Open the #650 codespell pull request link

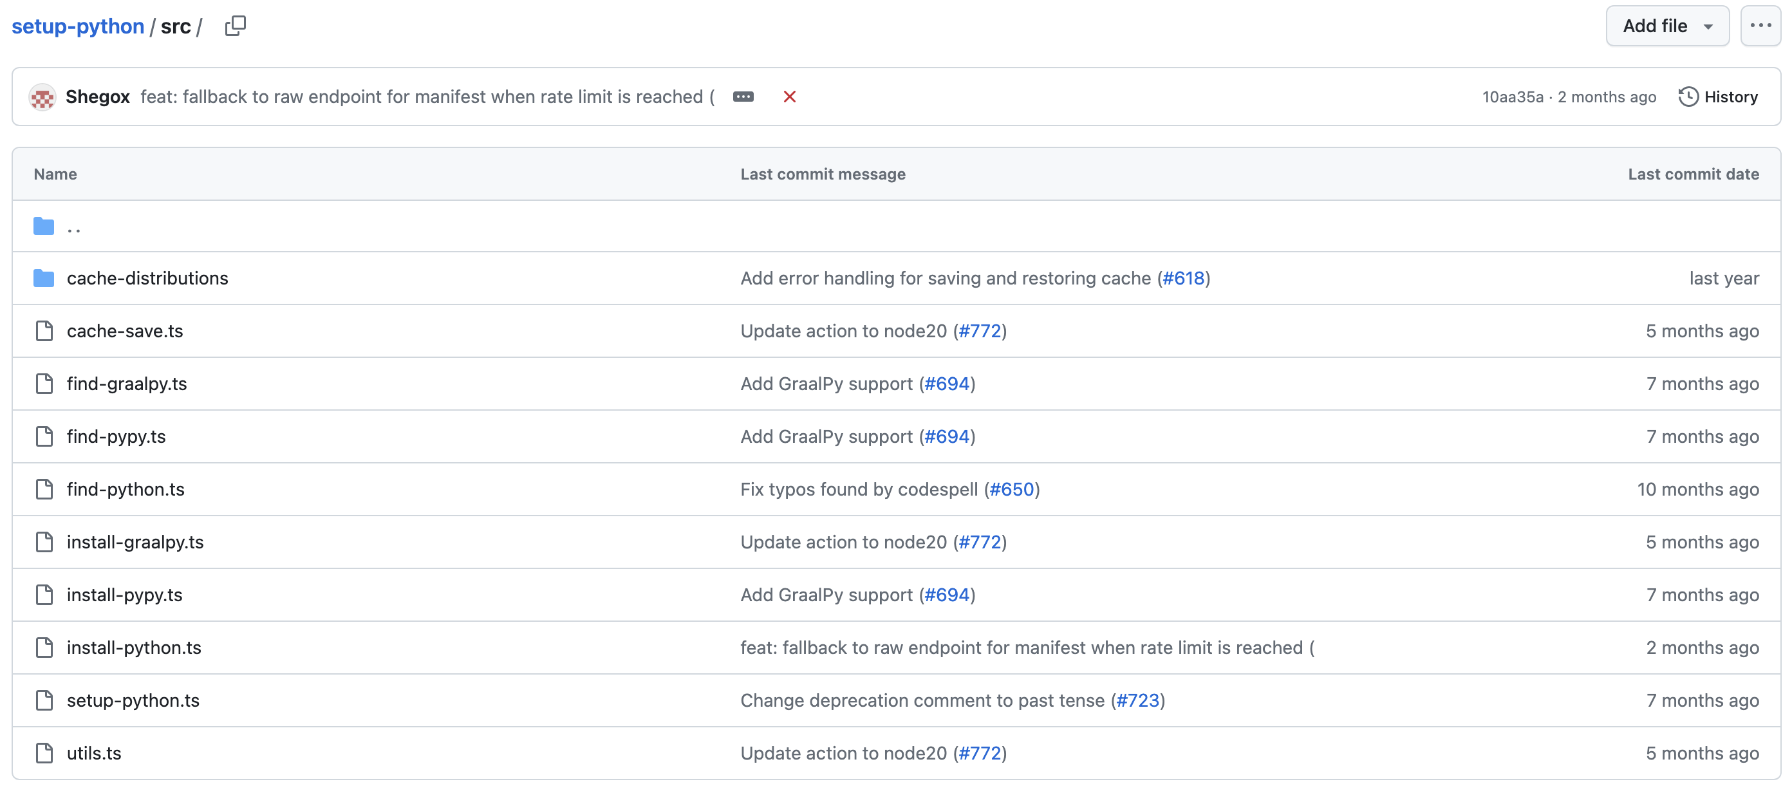[x=1011, y=489]
